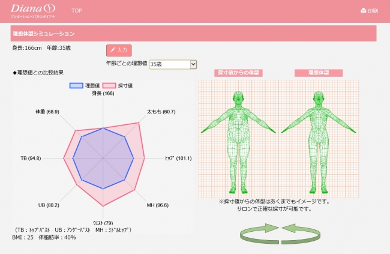The width and height of the screenshot is (390, 254).
Task: Click the 理想体型シミュレーション heading bar
Action: tap(193, 34)
